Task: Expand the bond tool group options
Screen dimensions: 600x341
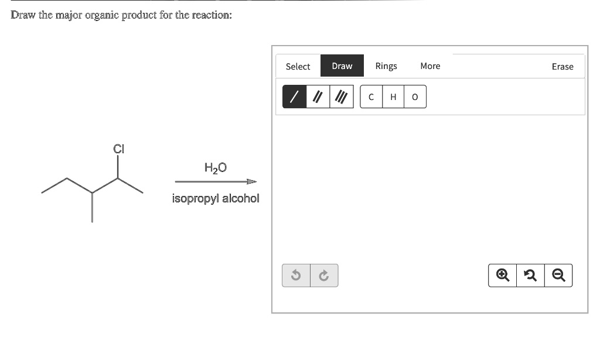Action: tap(317, 96)
